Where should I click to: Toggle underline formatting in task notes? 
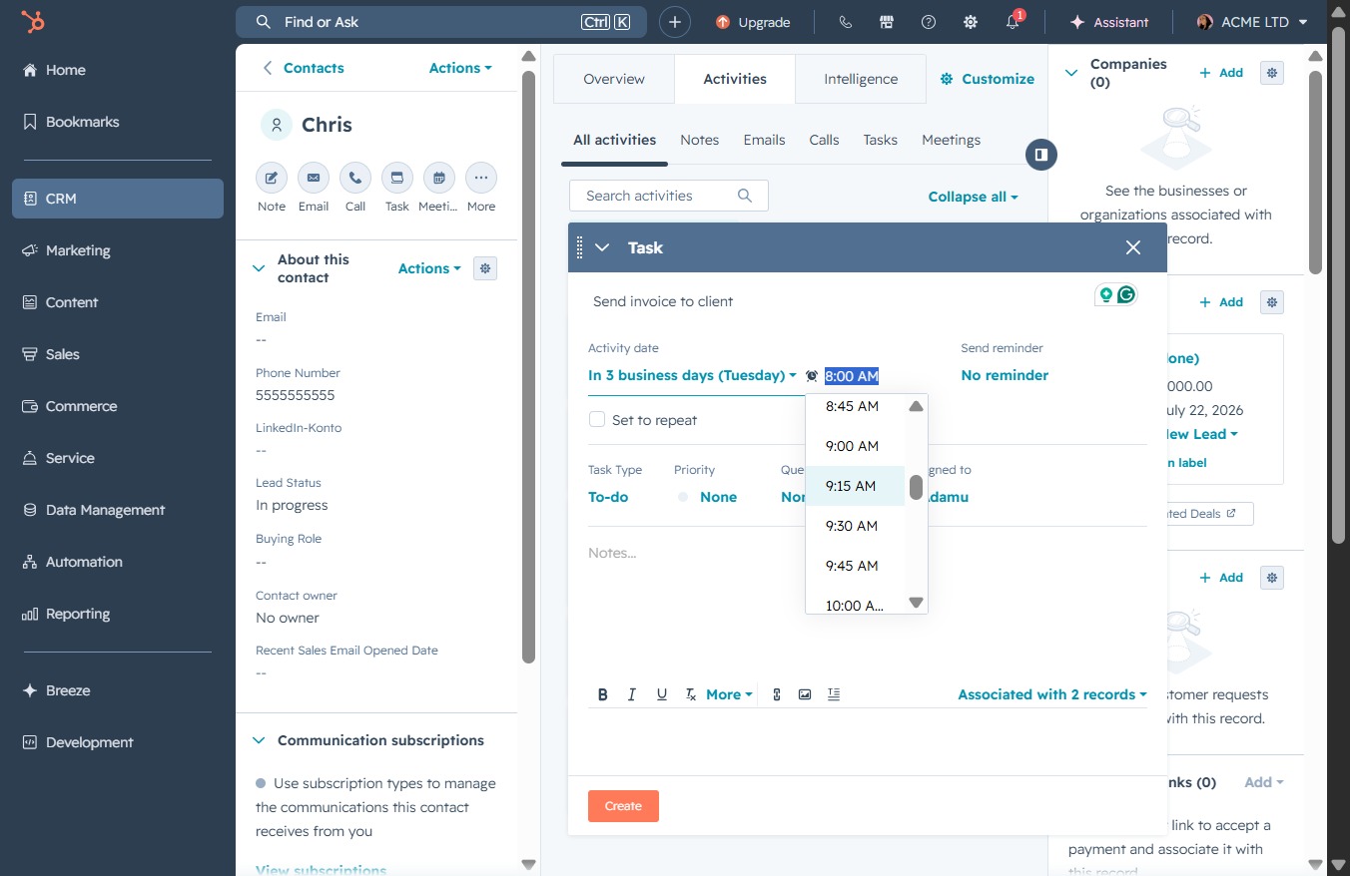[x=661, y=694]
